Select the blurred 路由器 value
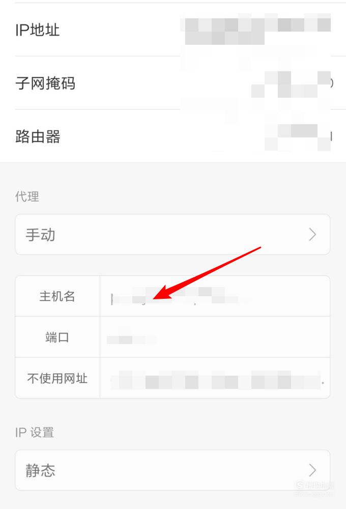 [298, 137]
